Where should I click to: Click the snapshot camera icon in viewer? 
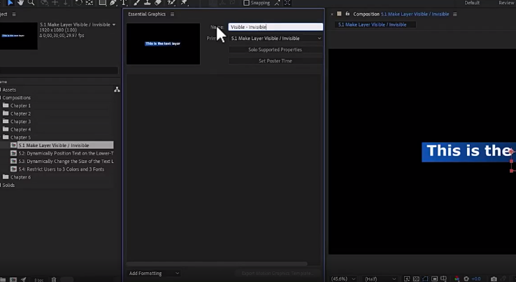click(494, 279)
